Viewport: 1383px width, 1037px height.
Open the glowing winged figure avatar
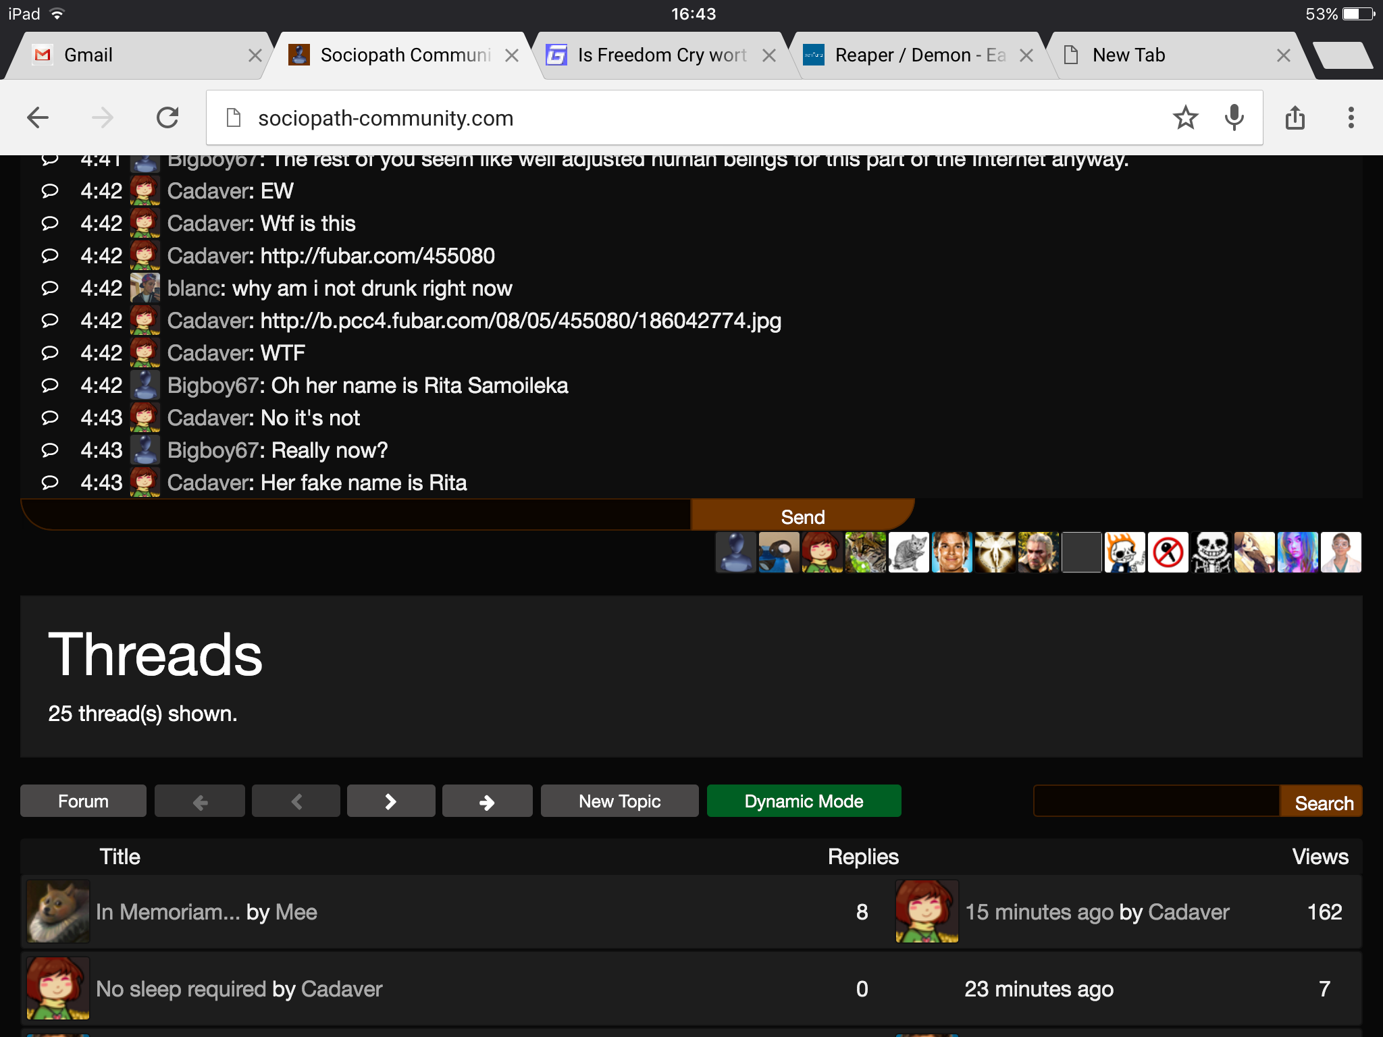tap(995, 552)
